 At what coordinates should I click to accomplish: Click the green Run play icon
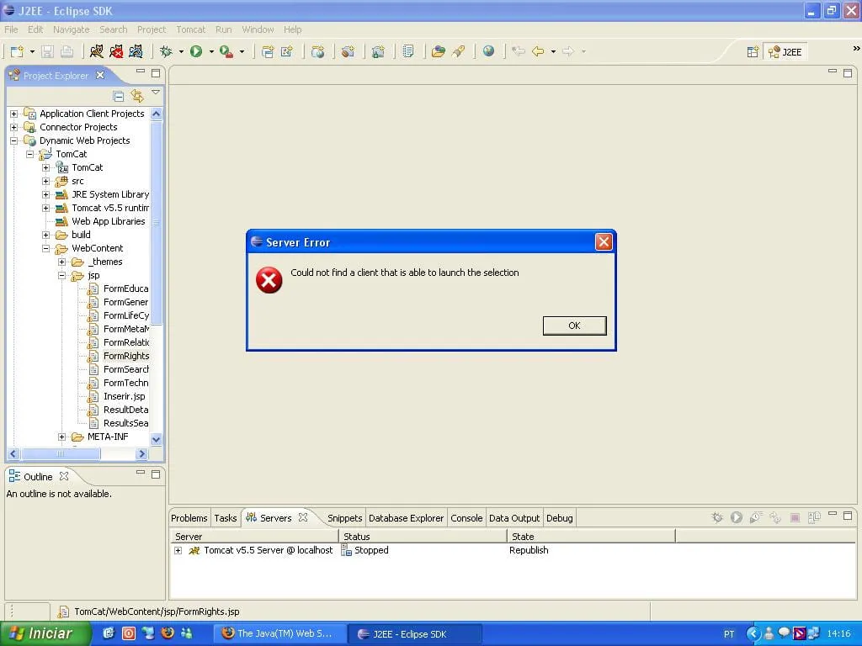[196, 51]
